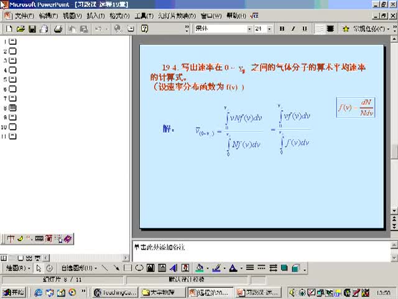Viewport: 398px width, 299px height.
Task: Switch to Slide Sorter view button
Action: pos(29,258)
